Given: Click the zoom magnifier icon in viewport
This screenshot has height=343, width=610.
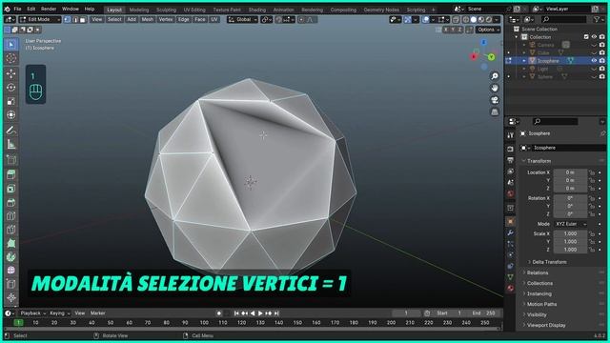Looking at the screenshot, I should pyautogui.click(x=495, y=76).
